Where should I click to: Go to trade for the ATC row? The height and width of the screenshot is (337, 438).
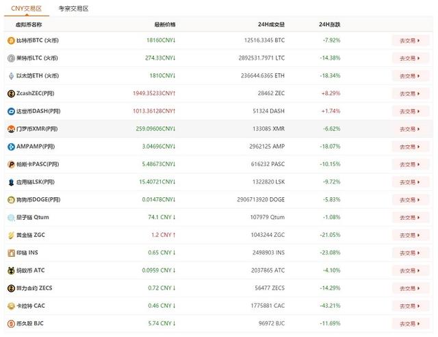410,271
